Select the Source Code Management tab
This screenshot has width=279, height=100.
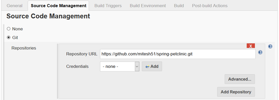click(x=58, y=6)
